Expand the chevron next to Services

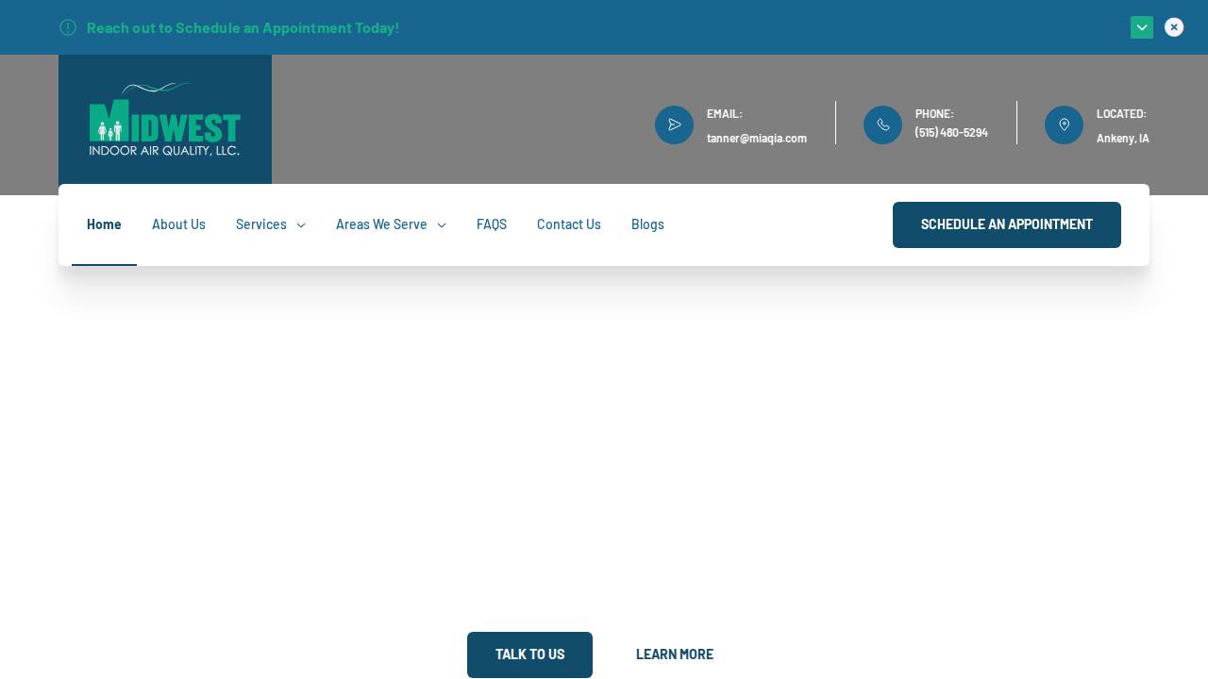point(301,225)
